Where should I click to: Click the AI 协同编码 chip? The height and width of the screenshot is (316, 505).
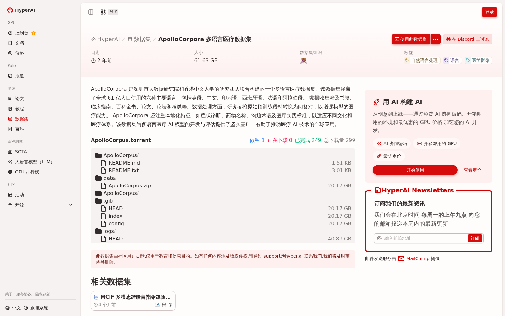(391, 143)
